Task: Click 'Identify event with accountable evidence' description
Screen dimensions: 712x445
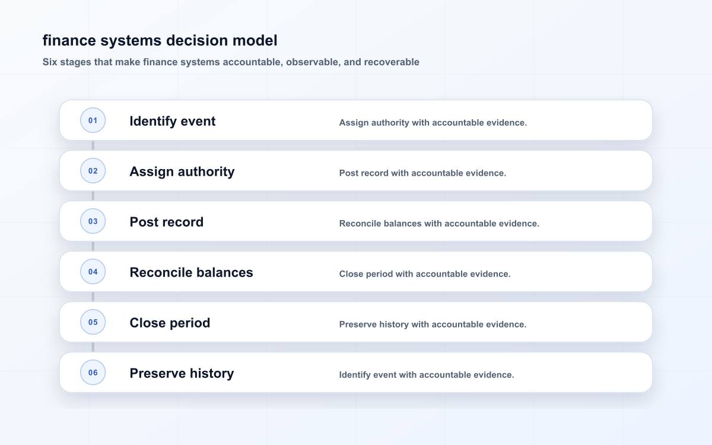Action: [427, 375]
